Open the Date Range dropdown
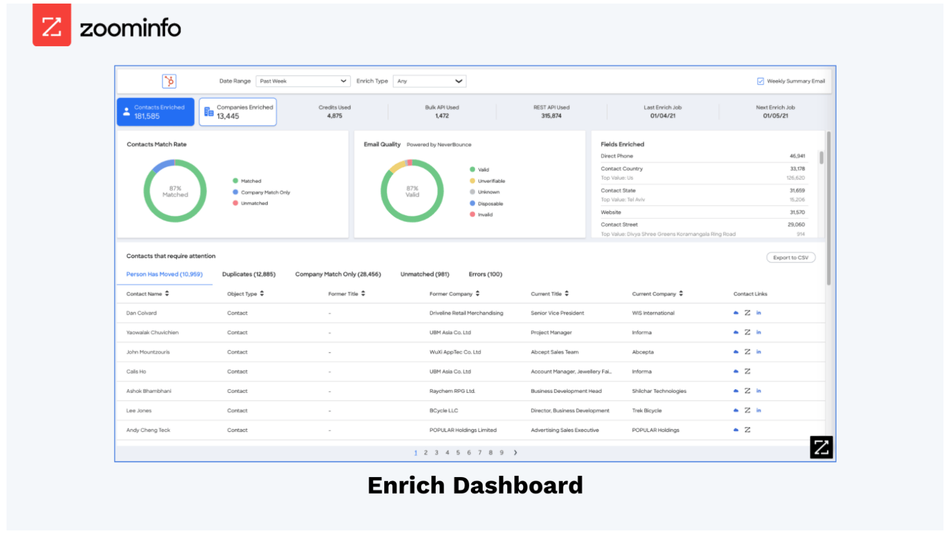950x534 pixels. [303, 81]
